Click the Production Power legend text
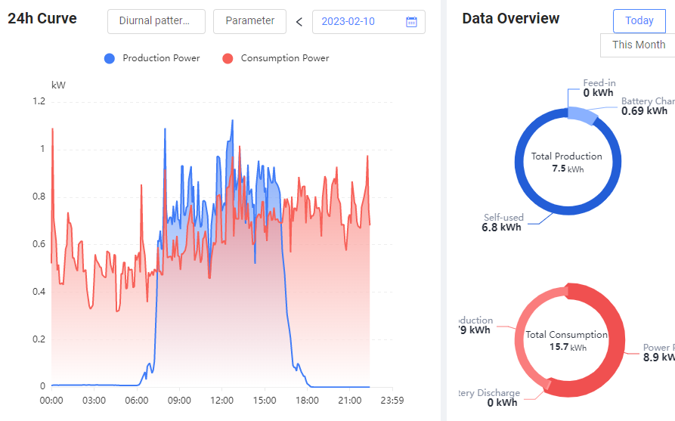 tap(161, 58)
